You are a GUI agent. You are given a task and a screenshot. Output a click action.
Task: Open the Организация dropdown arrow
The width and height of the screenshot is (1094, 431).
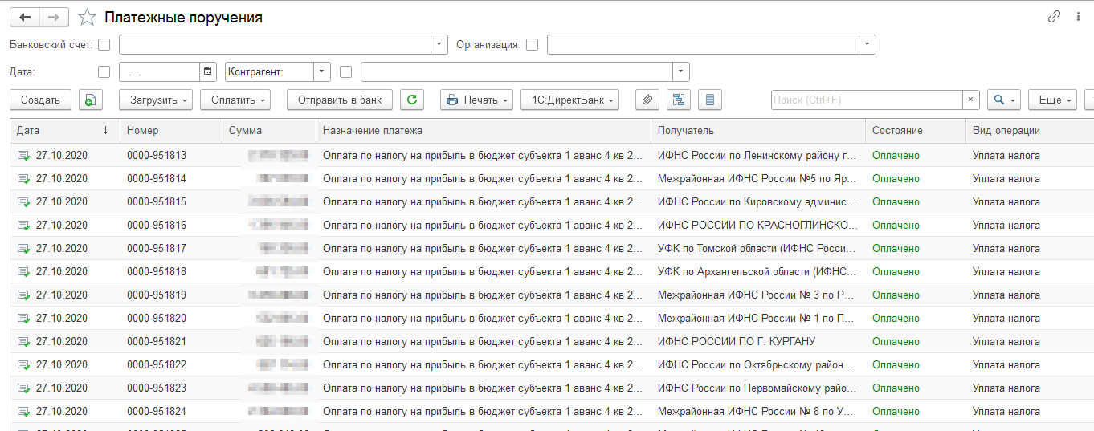(x=867, y=45)
